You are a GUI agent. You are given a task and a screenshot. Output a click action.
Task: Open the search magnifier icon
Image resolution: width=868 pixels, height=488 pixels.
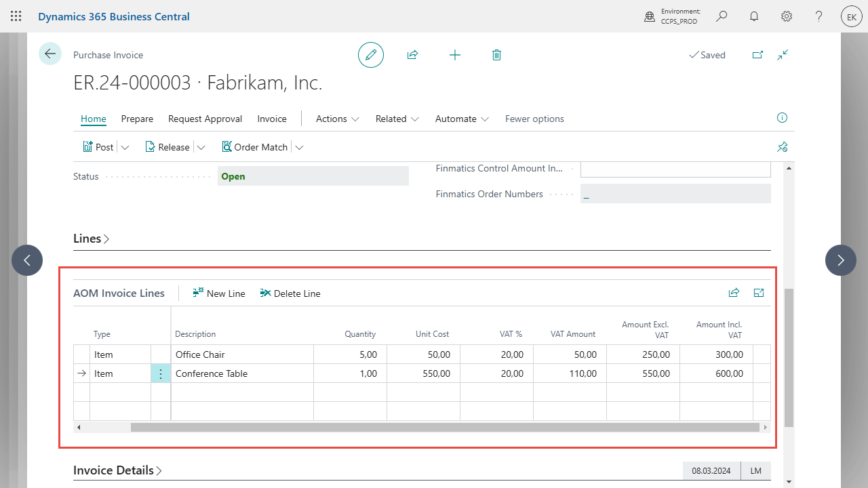tap(722, 16)
